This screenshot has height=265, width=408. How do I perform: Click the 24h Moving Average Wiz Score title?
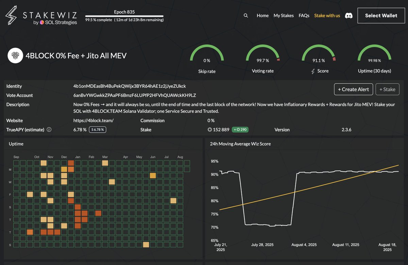pos(240,144)
